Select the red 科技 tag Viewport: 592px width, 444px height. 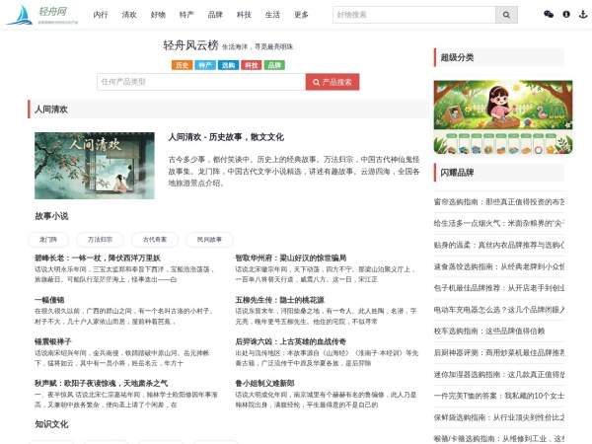point(251,65)
